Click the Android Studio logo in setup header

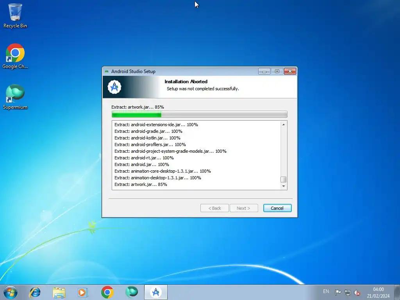[x=114, y=87]
